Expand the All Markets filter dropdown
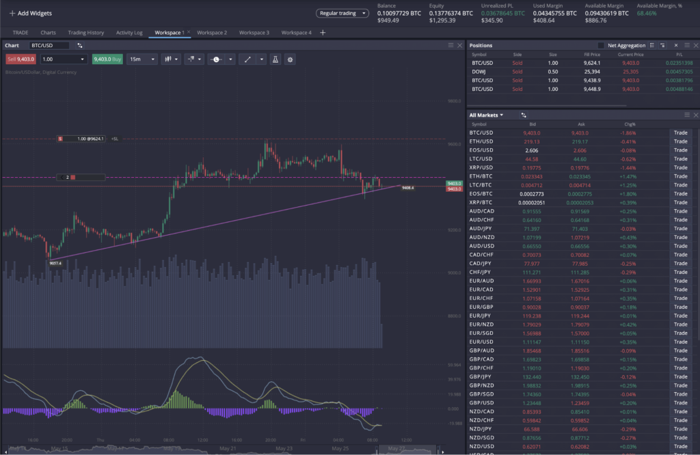The height and width of the screenshot is (455, 700). 486,115
